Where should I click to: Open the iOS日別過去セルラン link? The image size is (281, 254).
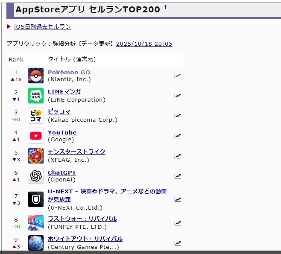tap(42, 26)
